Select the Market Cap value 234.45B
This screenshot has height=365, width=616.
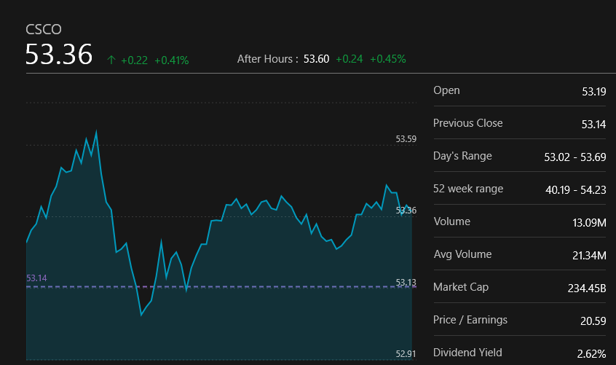click(x=586, y=288)
